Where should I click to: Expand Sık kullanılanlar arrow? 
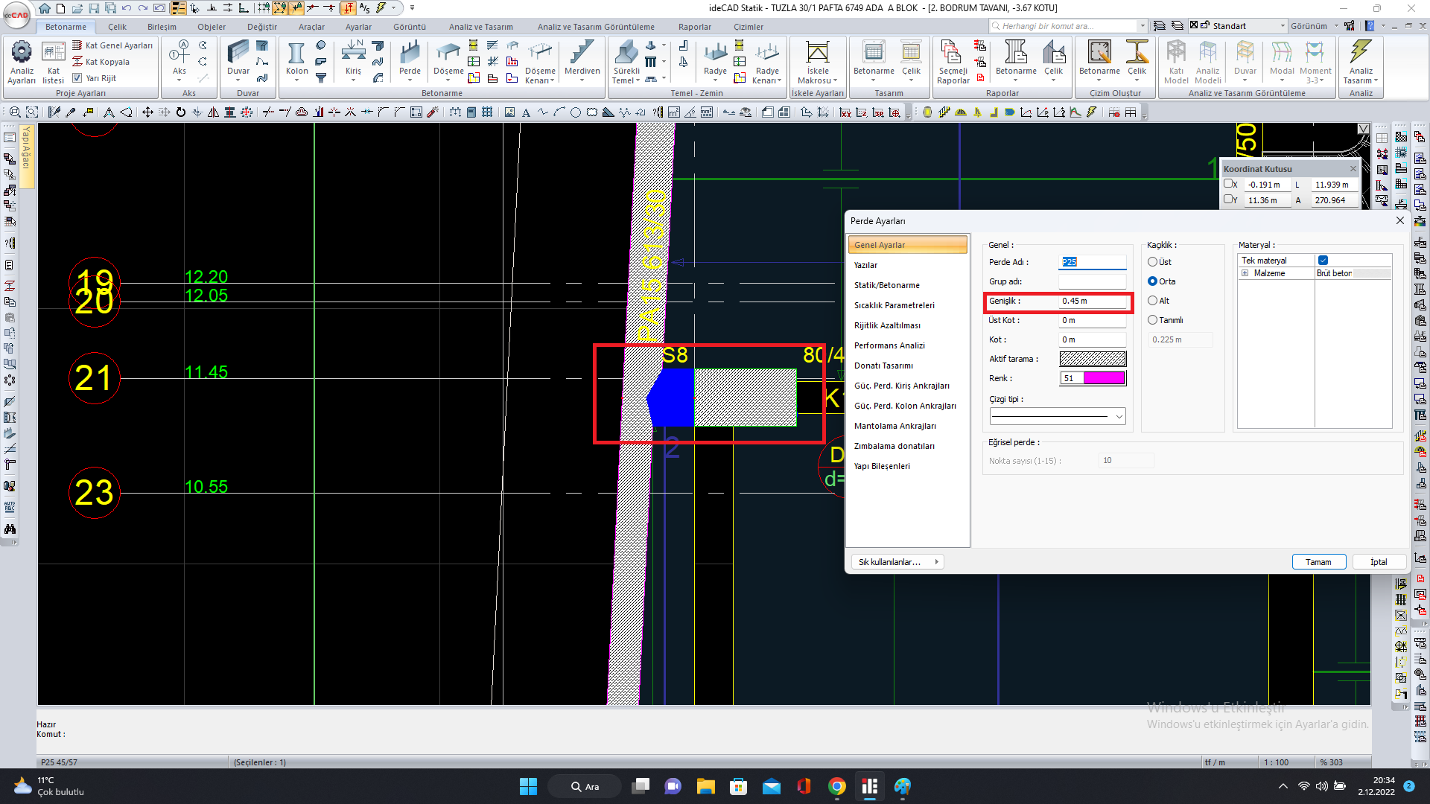click(936, 562)
